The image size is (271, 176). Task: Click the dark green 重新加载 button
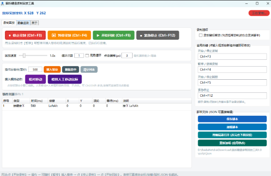232,143
